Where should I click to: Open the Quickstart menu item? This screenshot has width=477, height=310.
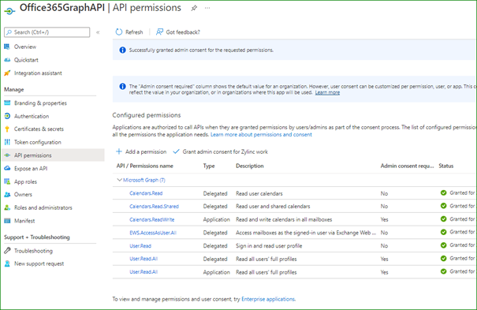26,60
